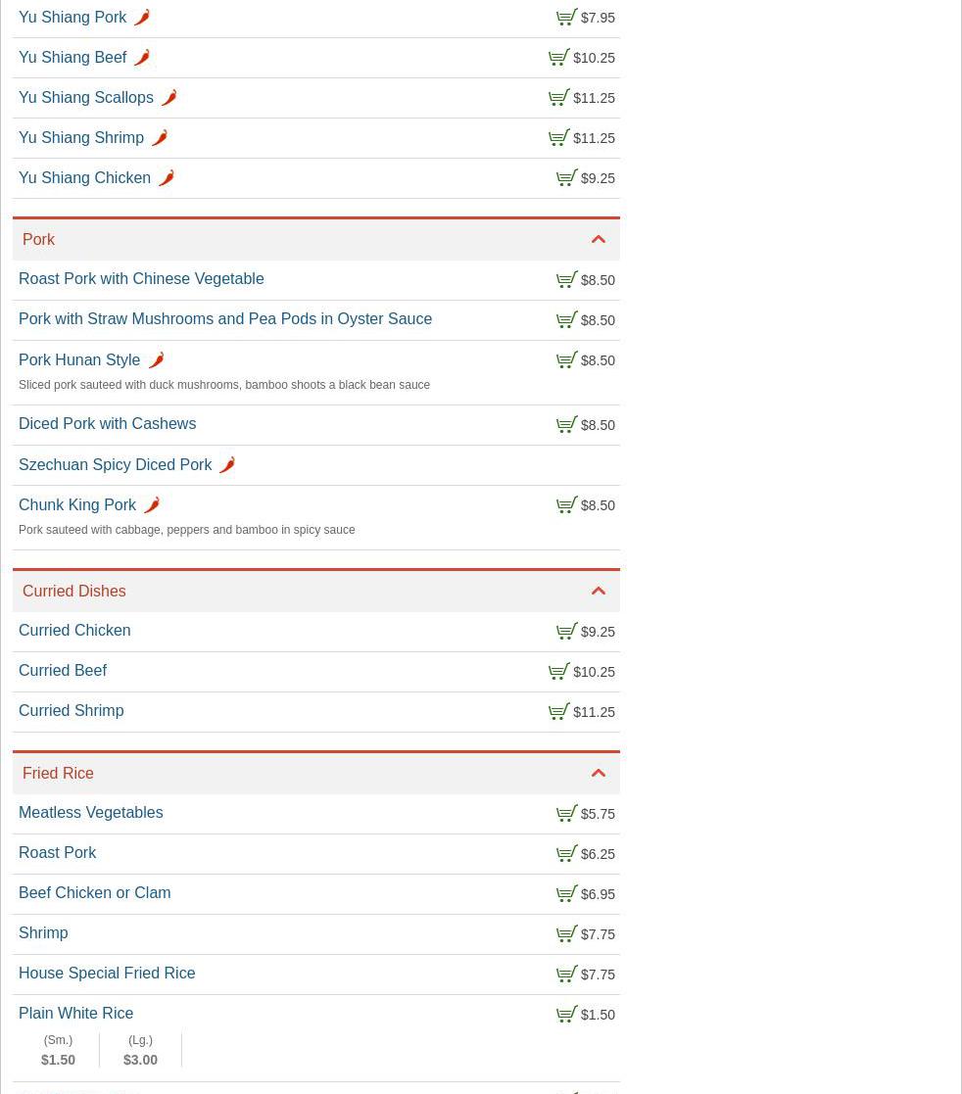The width and height of the screenshot is (962, 1094).
Task: Click the cart icon for House Special Fried Rice
Action: pos(566,975)
